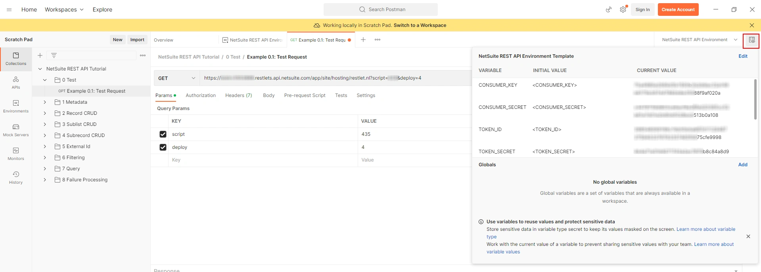The height and width of the screenshot is (272, 761).
Task: Open the Collections sidebar panel
Action: (x=16, y=59)
